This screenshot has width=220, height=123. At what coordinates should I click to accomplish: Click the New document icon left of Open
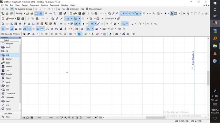click(3, 18)
